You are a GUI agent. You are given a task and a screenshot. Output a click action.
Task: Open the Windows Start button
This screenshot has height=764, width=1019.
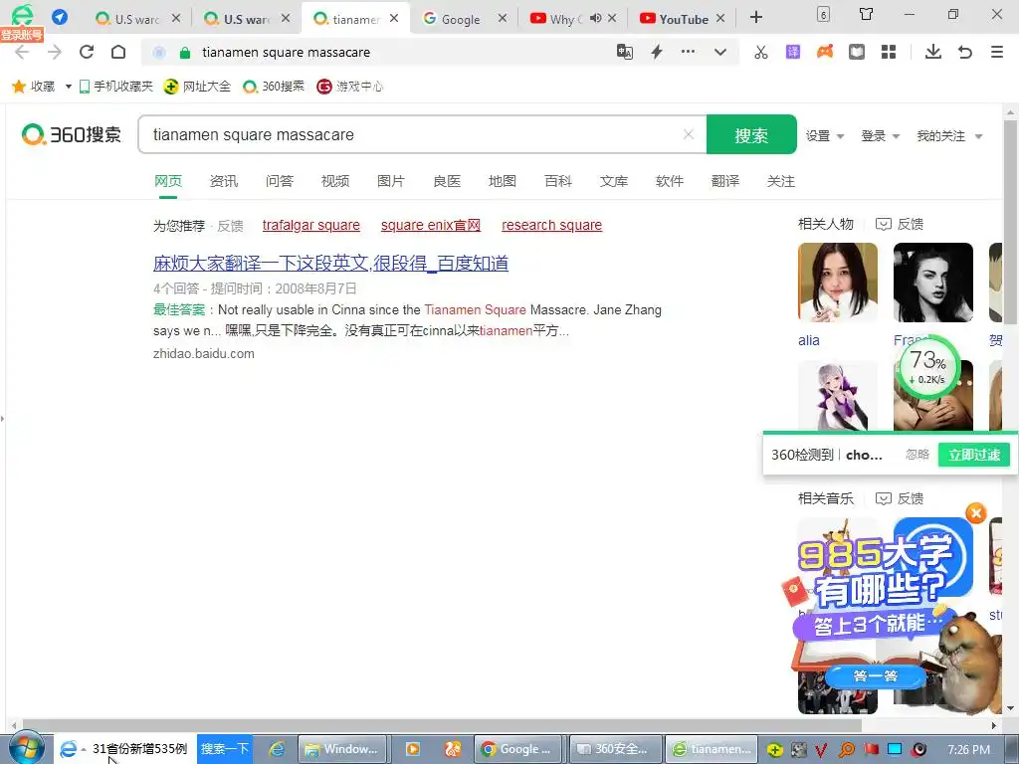26,748
